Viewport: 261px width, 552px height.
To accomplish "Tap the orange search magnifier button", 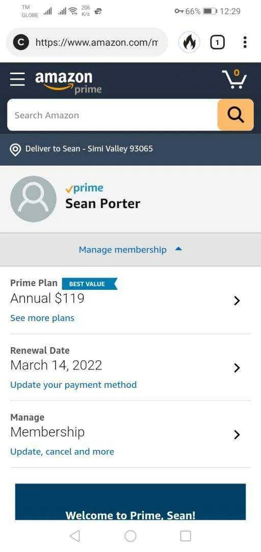I will (236, 115).
